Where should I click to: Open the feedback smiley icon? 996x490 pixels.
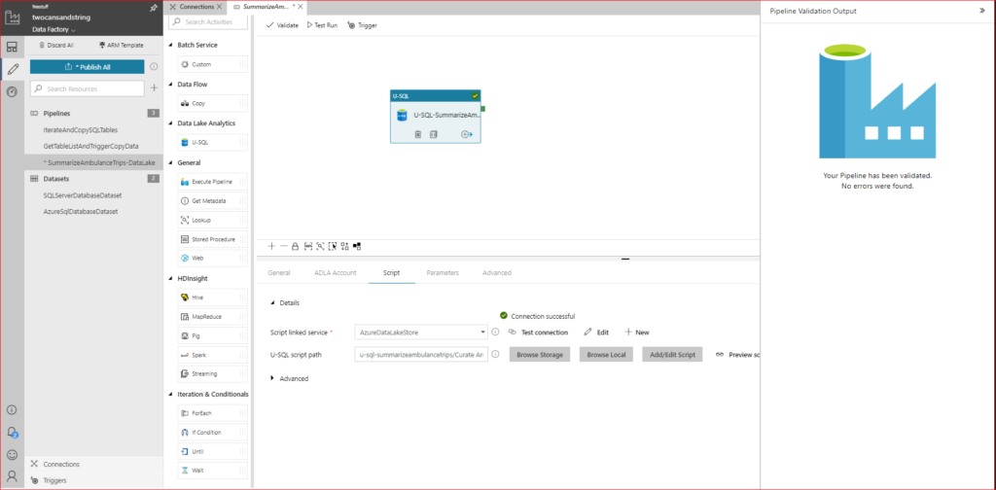(x=12, y=454)
